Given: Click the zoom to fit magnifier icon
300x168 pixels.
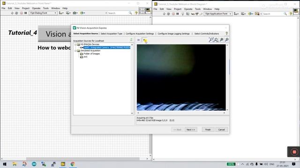Looking at the screenshot, I should (x=211, y=40).
